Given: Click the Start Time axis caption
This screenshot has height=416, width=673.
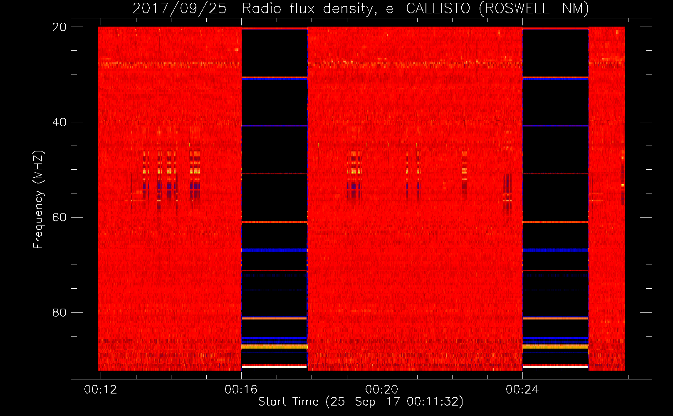Looking at the screenshot, I should tap(361, 402).
